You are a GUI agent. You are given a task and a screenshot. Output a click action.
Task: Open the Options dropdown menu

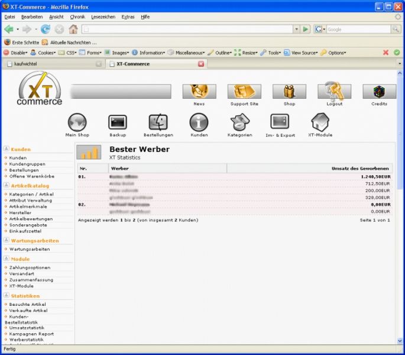pos(333,53)
